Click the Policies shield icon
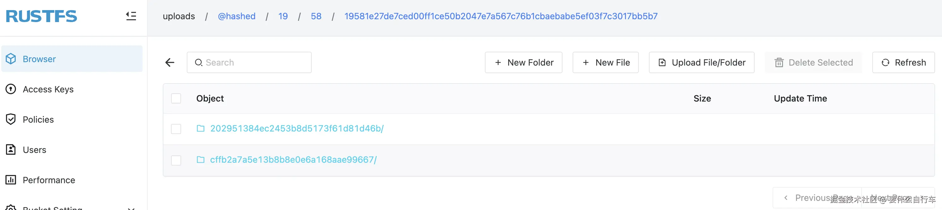Viewport: 942px width, 210px height. 11,120
